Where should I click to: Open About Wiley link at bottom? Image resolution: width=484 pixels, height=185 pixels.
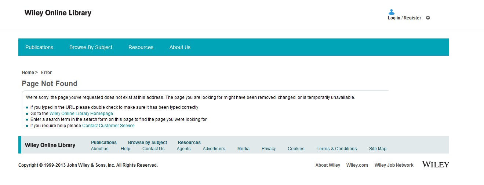(x=328, y=165)
